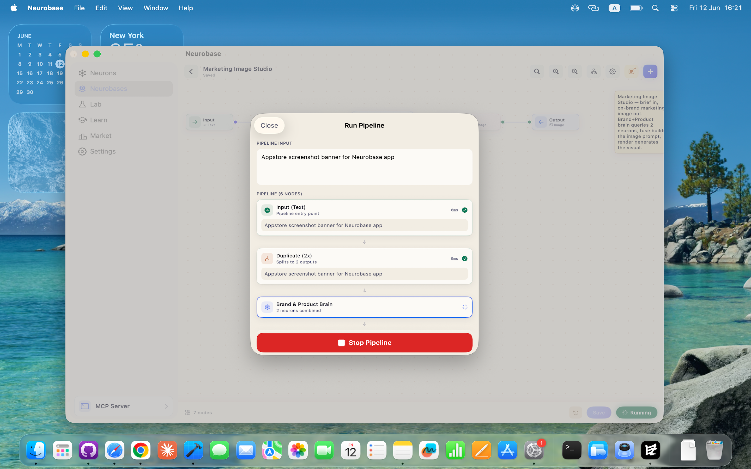Screen dimensions: 751x469
Task: Open the Learn section
Action: pos(124,120)
